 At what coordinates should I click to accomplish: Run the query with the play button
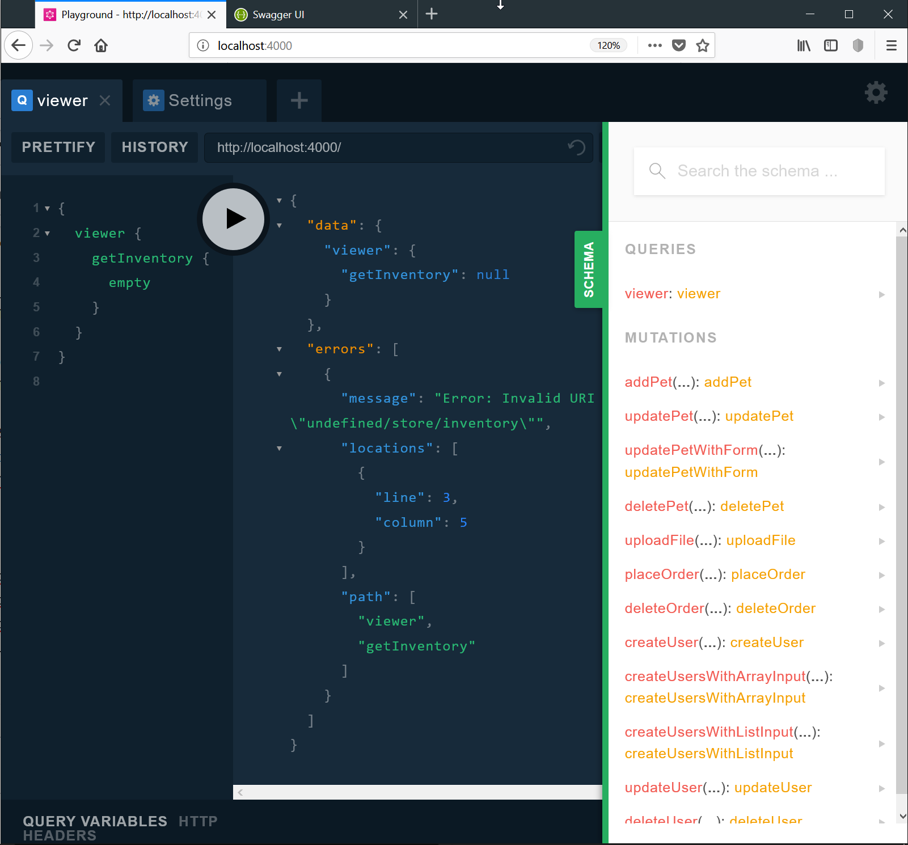[234, 219]
